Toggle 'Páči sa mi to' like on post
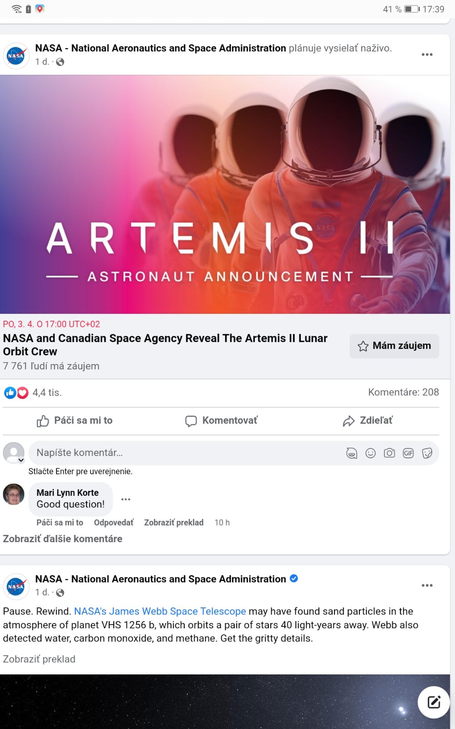455x729 pixels. [75, 421]
